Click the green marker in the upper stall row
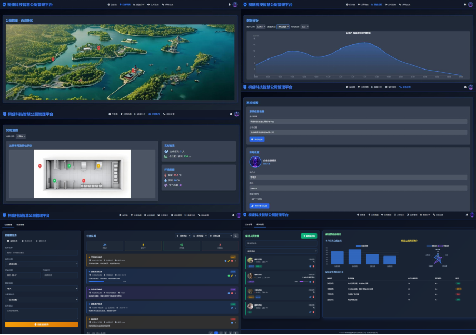476x335 pixels. (69, 166)
